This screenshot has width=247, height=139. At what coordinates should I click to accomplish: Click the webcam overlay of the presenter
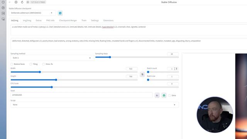(215, 115)
